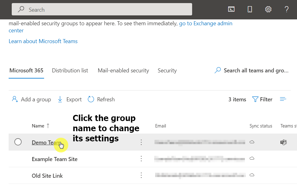This screenshot has height=186, width=297.
Task: Open the Old Site Link group
Action: [x=47, y=176]
